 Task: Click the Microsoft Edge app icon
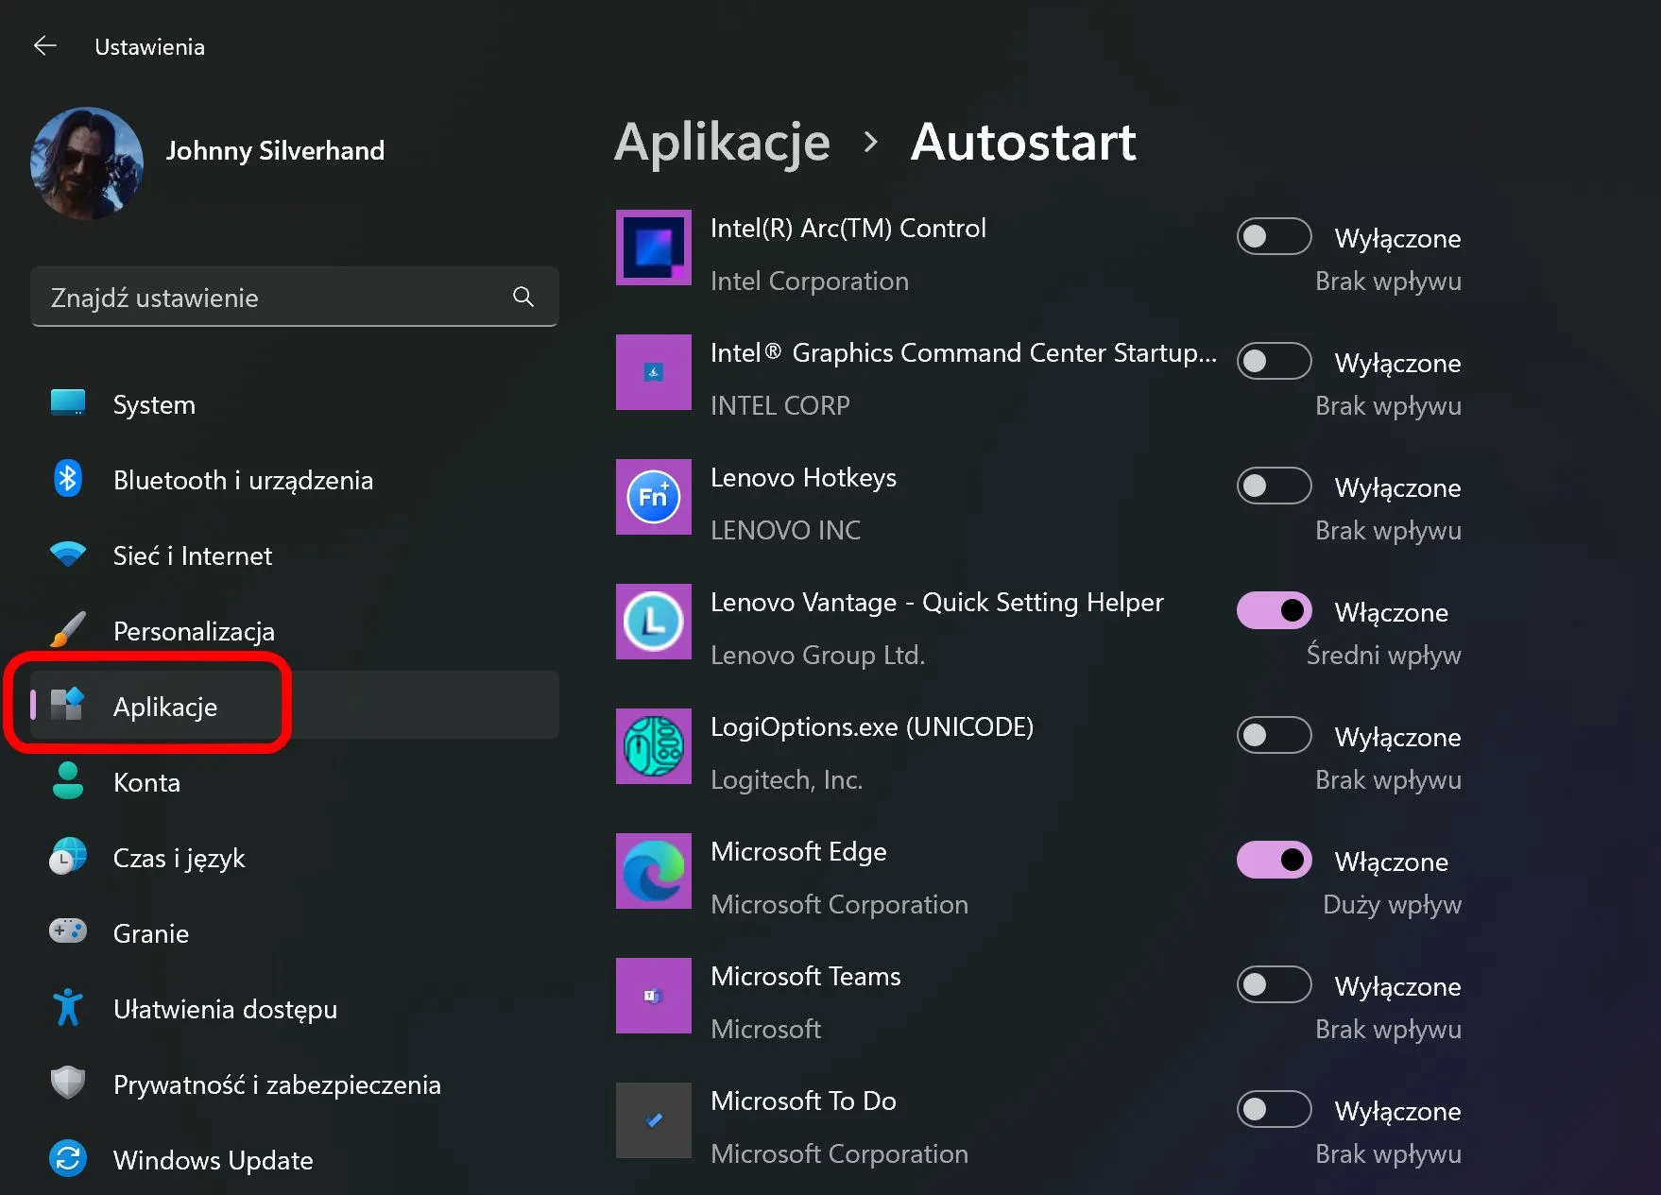click(654, 871)
